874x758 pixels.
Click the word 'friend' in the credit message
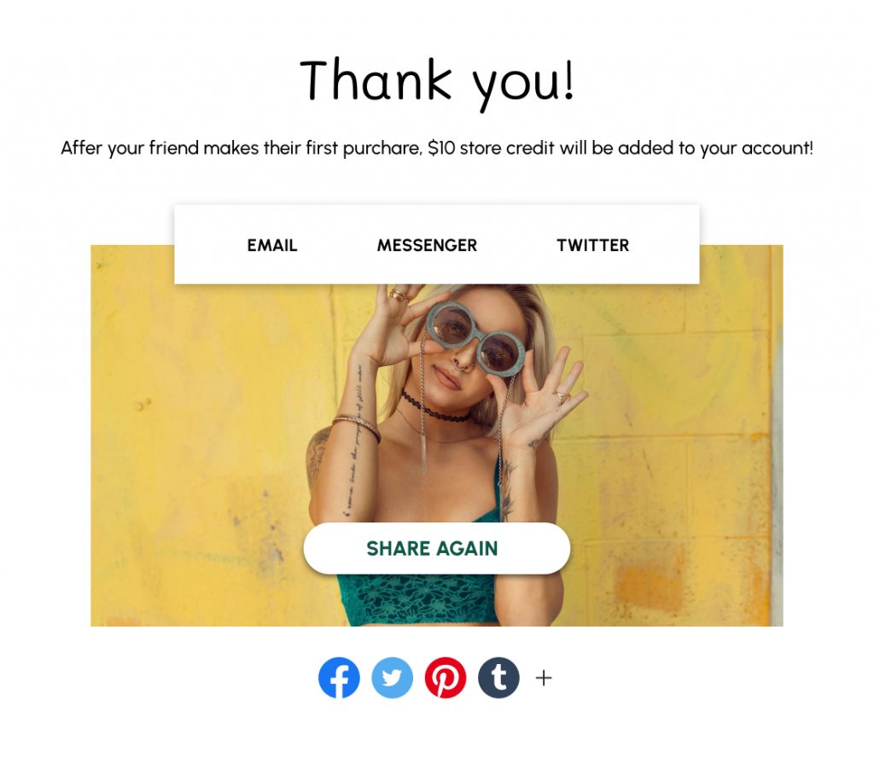click(173, 148)
